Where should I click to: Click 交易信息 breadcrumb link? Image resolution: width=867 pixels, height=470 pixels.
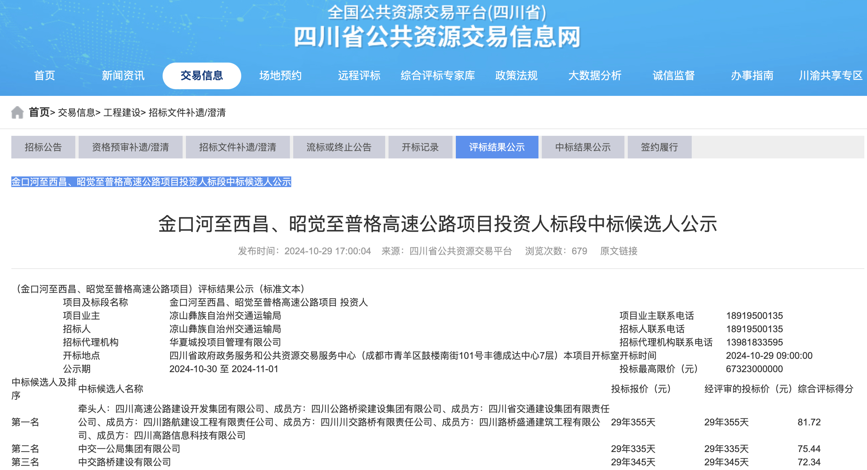[76, 113]
